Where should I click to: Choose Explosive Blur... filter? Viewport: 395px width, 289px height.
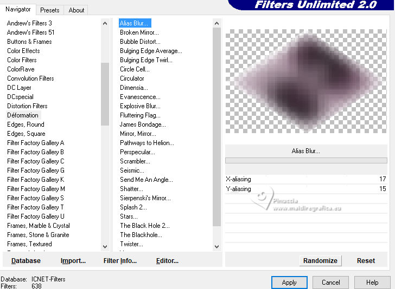(140, 106)
